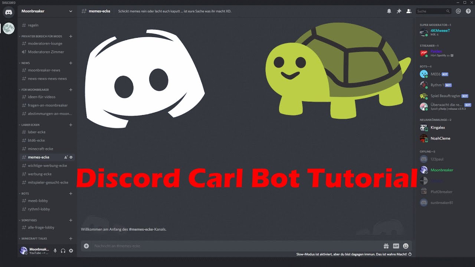Image resolution: width=475 pixels, height=267 pixels.
Task: Open mitspieler-gesucht-ecke channel
Action: tap(47, 182)
